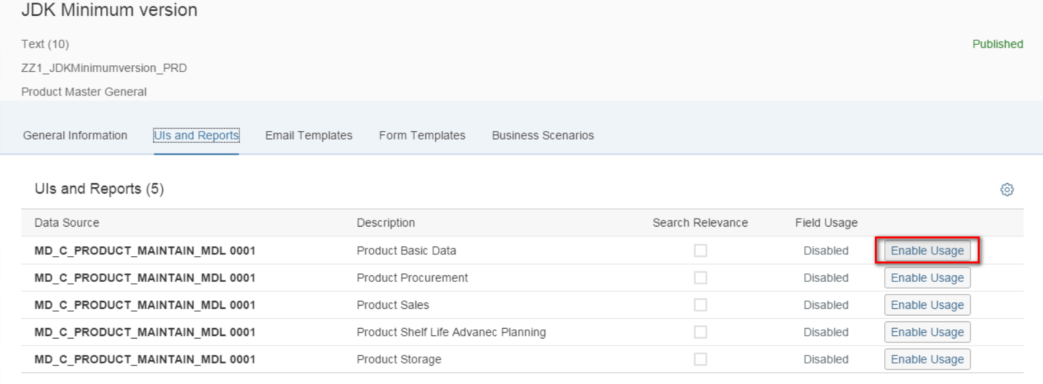Tick Search Relevance for Product Procurement
1043x384 pixels.
(x=700, y=278)
